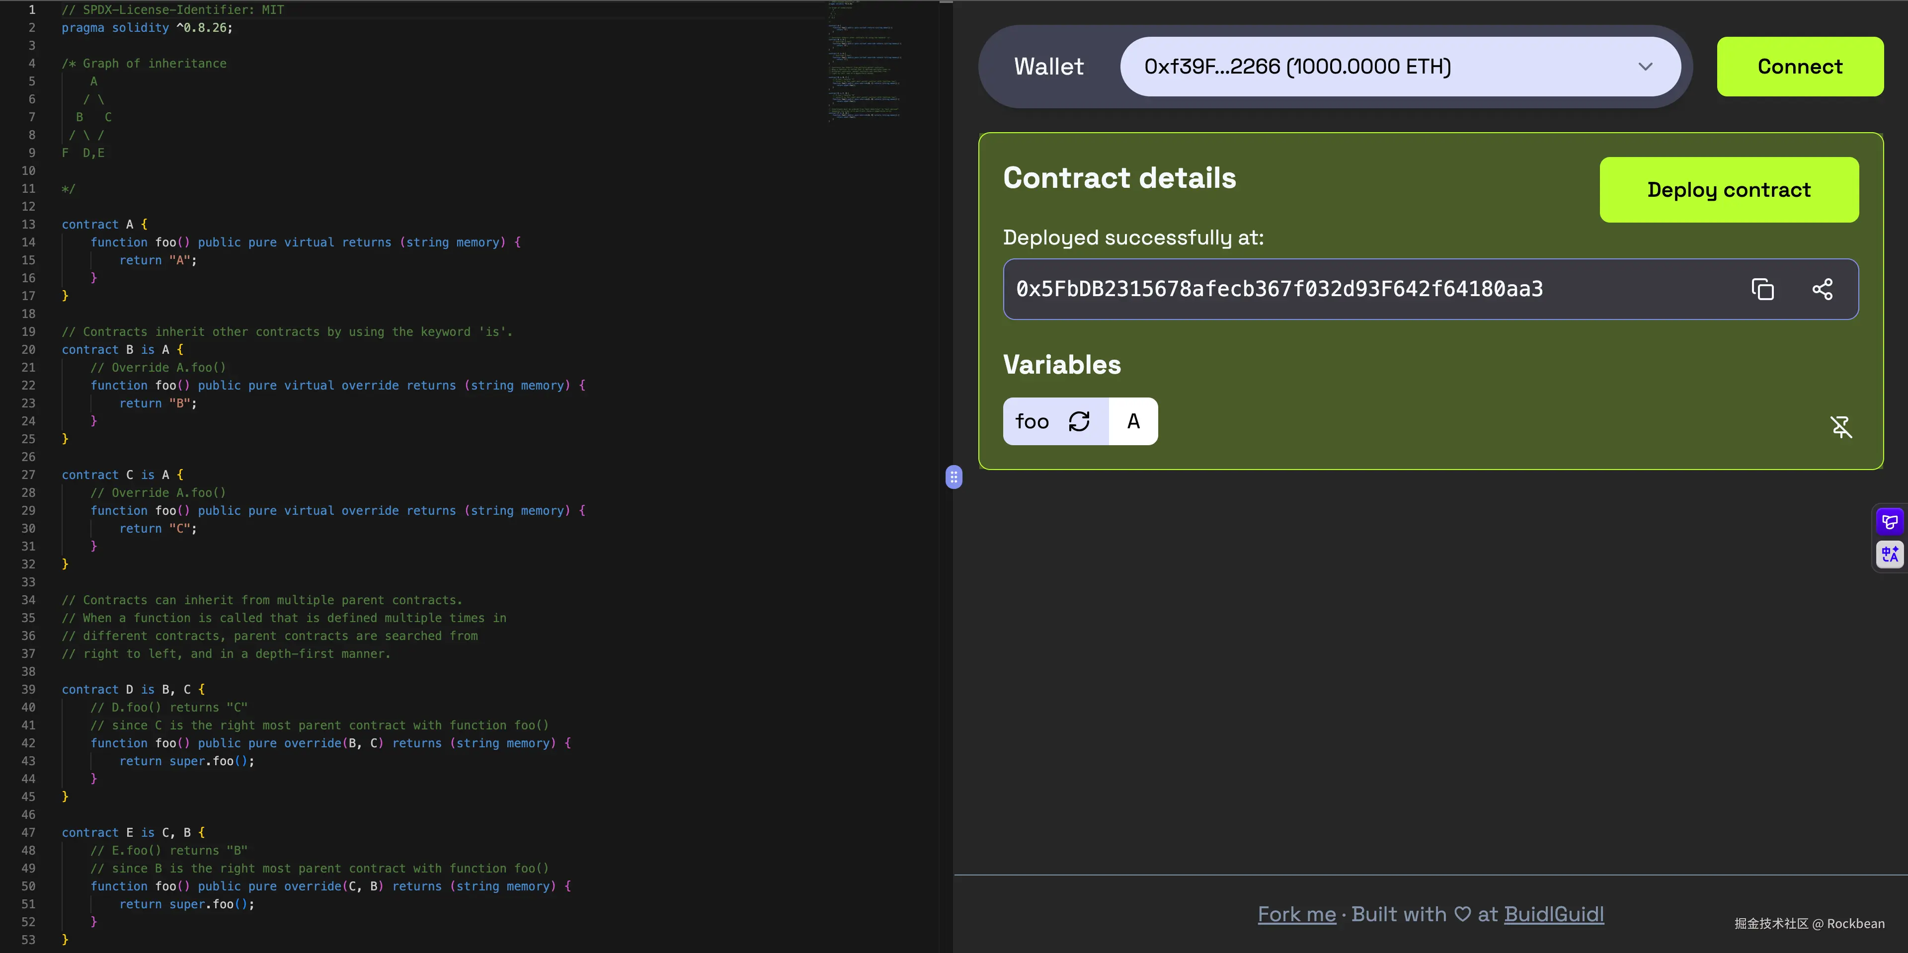Open the purple floating assistant icon
Viewport: 1908px width, 953px height.
[1890, 522]
